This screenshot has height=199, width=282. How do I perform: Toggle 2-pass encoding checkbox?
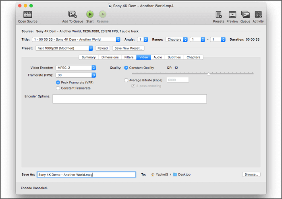(133, 86)
